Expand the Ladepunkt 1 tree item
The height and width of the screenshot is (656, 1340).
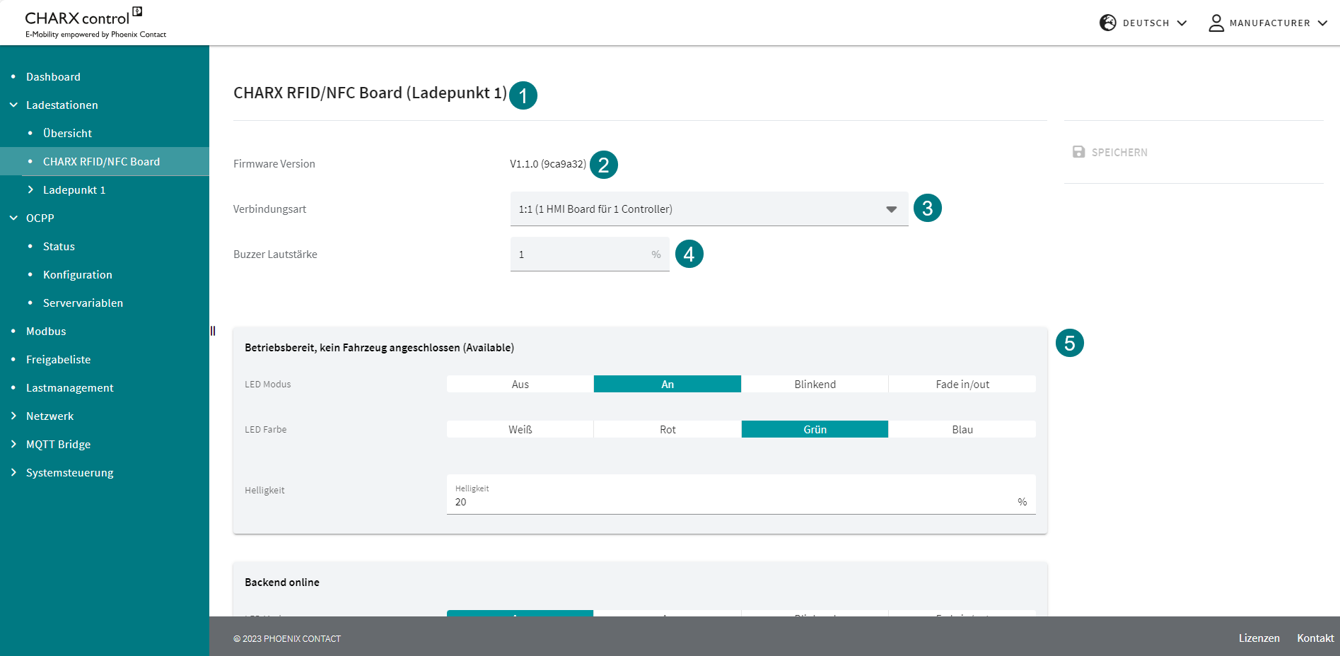point(30,189)
